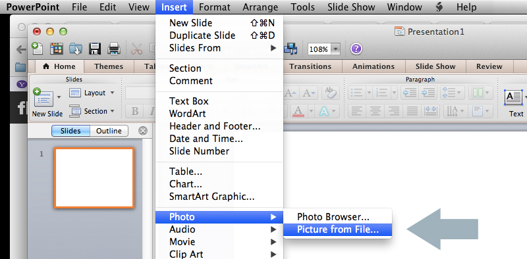Open the Format menu in menu bar
Image resolution: width=527 pixels, height=259 pixels.
[215, 7]
